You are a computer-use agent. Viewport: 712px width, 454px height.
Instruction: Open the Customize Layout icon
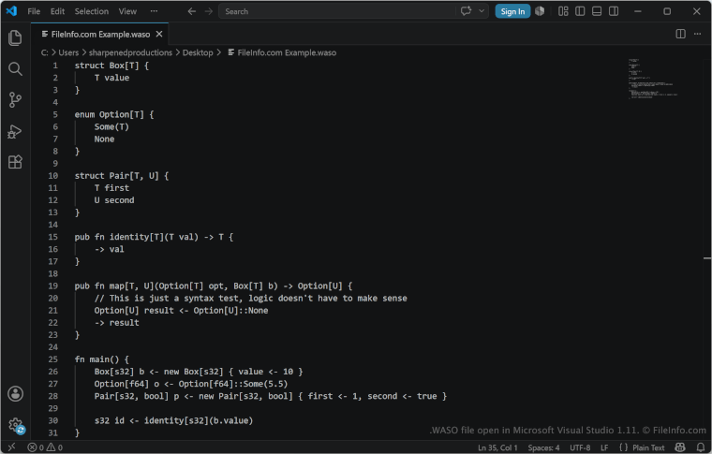[x=563, y=11]
